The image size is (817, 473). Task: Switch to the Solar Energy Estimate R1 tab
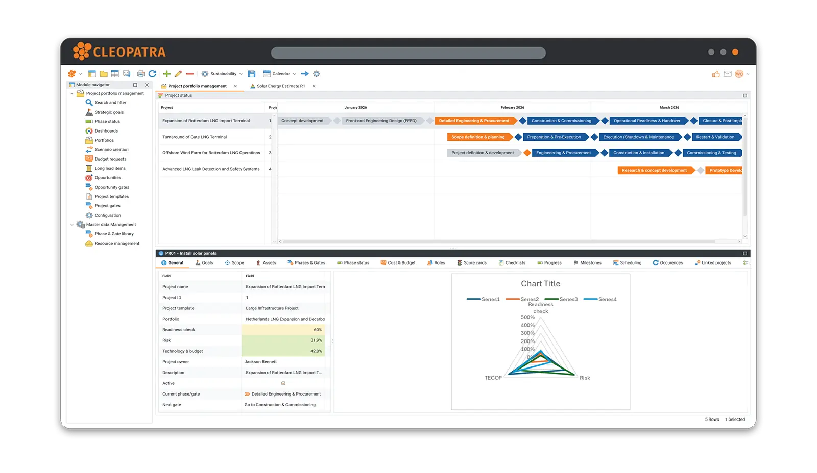click(x=280, y=86)
